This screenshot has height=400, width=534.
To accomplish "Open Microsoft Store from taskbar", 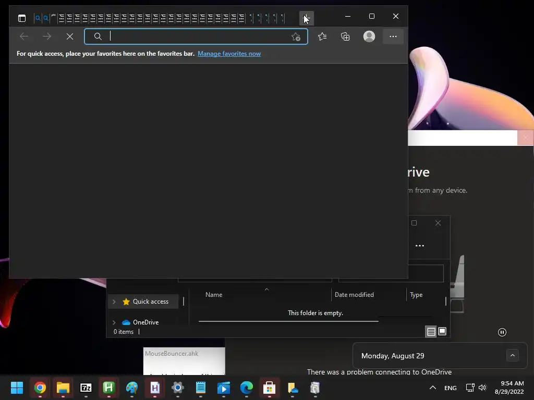I will [x=270, y=387].
